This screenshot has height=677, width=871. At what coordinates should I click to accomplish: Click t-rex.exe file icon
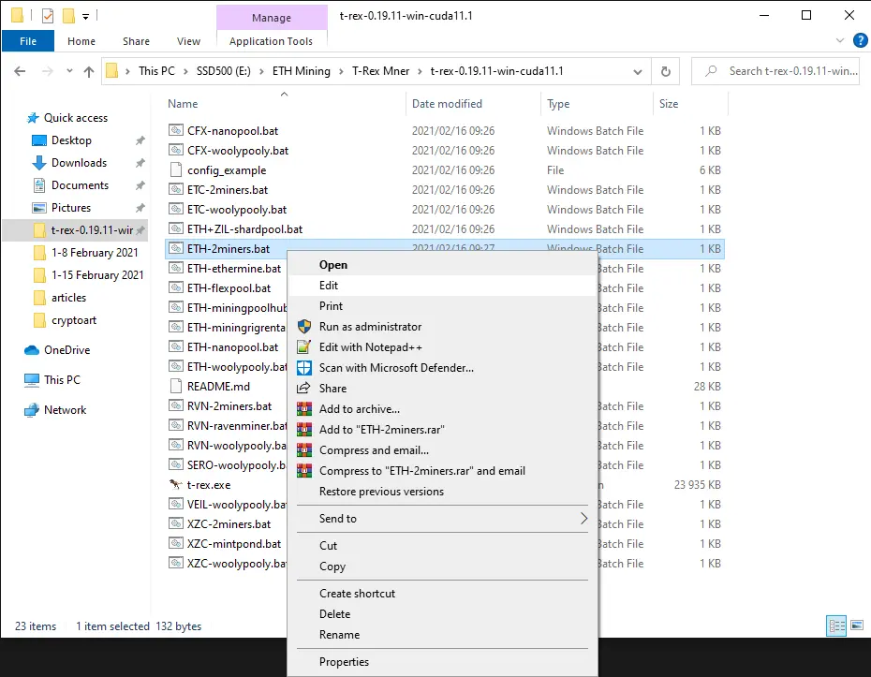pos(175,484)
